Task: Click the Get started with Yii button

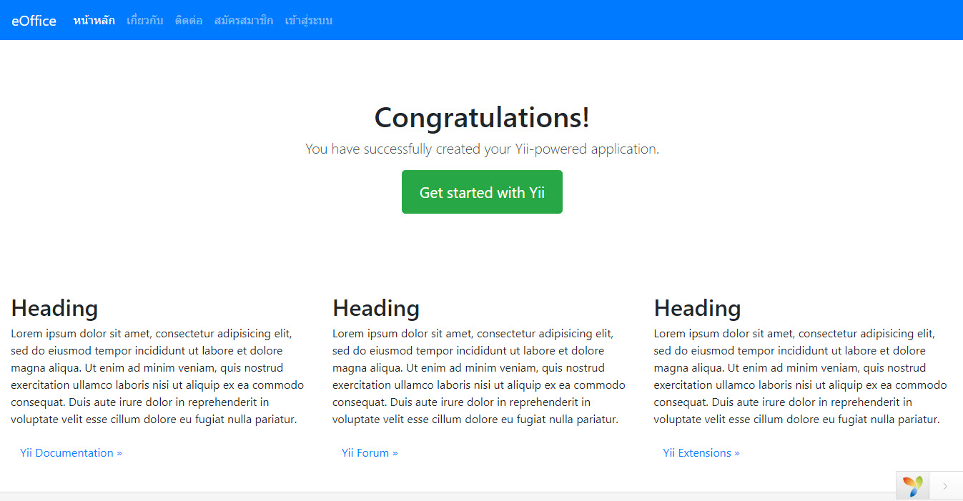Action: pos(482,192)
